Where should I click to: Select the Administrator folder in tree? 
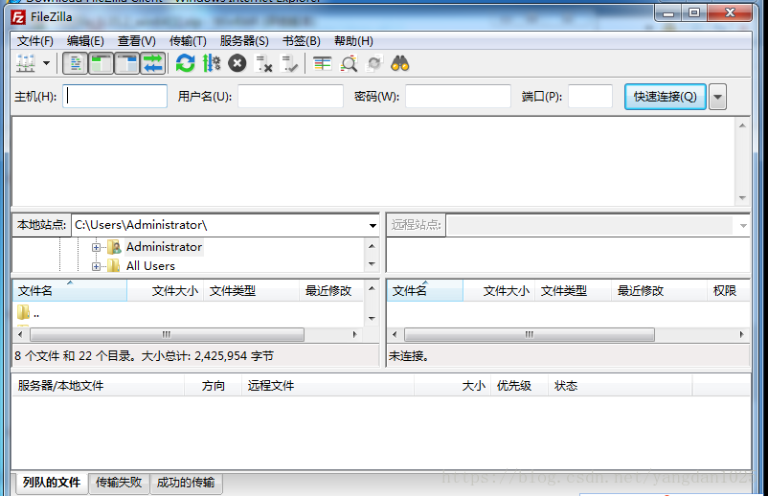pyautogui.click(x=164, y=247)
